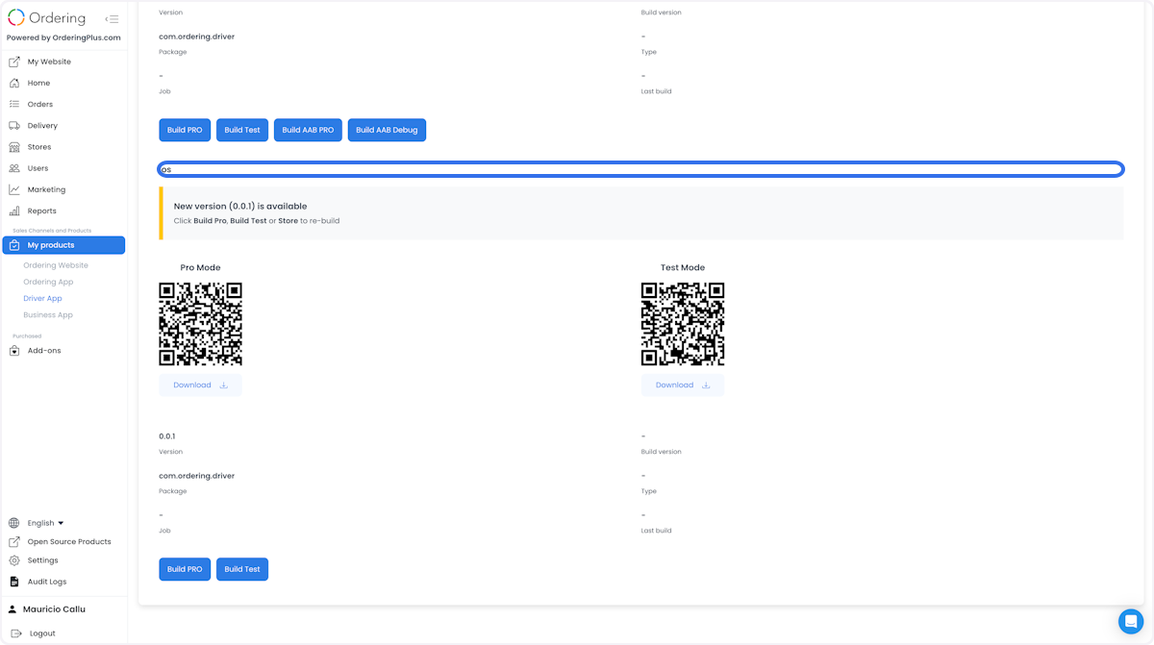This screenshot has width=1154, height=645.
Task: Click the Delivery truck icon
Action: pyautogui.click(x=14, y=126)
